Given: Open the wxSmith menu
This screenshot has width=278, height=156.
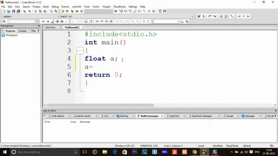Looking at the screenshot, I should coord(76,6).
